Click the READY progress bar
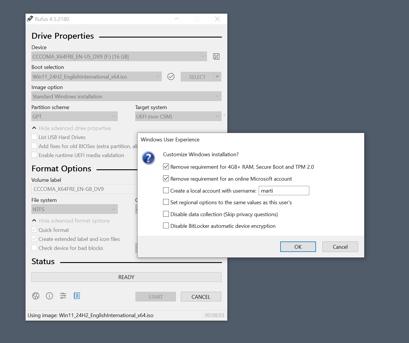The image size is (409, 343). (126, 277)
